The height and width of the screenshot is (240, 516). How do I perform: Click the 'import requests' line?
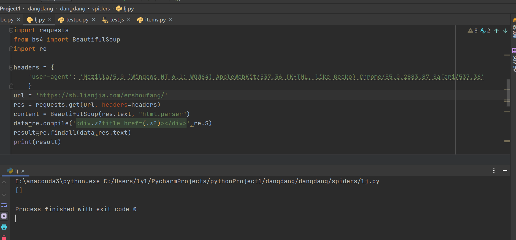[41, 30]
